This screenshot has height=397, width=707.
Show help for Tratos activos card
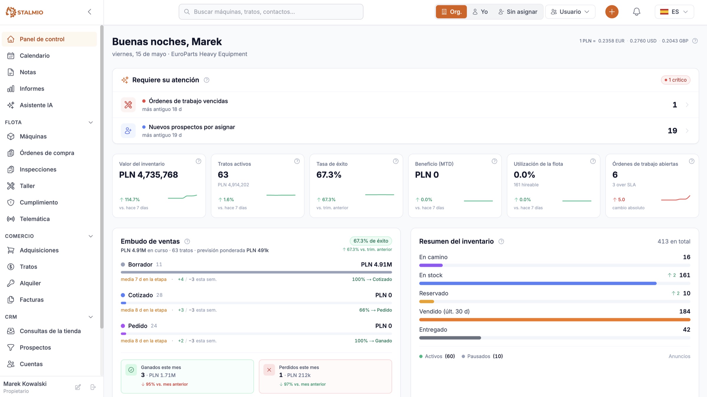[297, 161]
